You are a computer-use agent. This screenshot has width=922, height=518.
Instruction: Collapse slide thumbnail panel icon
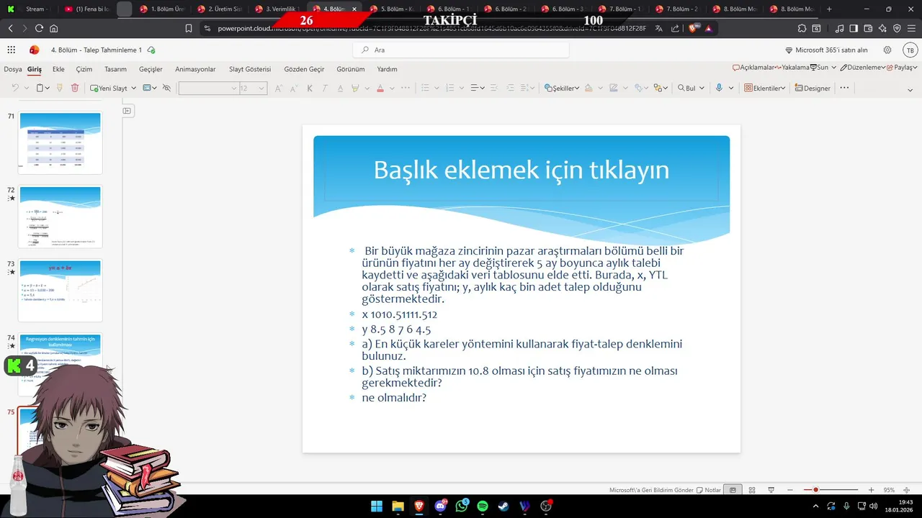pyautogui.click(x=127, y=111)
